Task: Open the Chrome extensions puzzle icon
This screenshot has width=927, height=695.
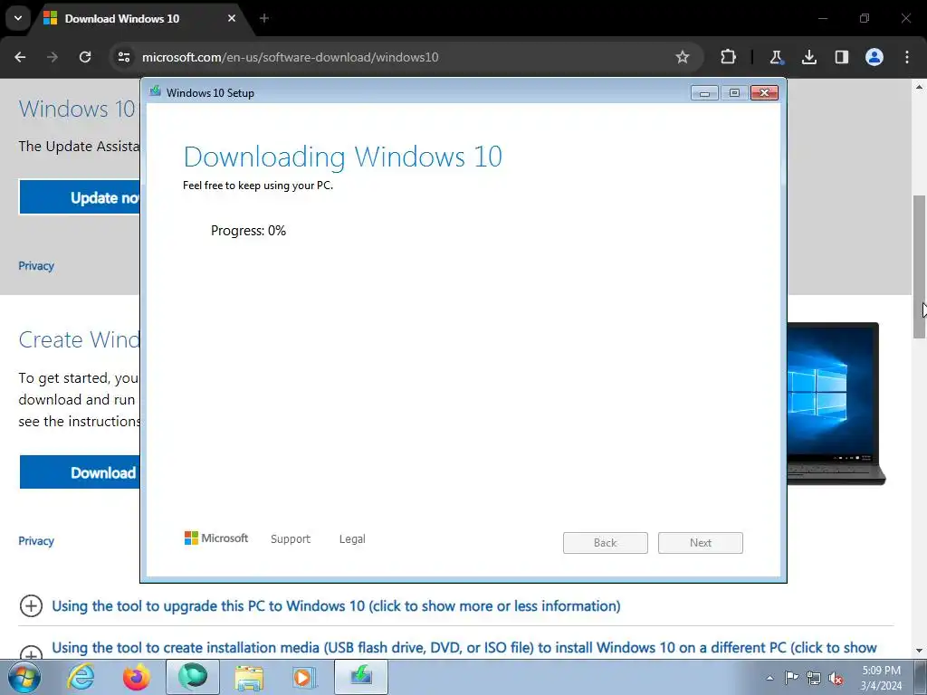Action: click(x=729, y=57)
